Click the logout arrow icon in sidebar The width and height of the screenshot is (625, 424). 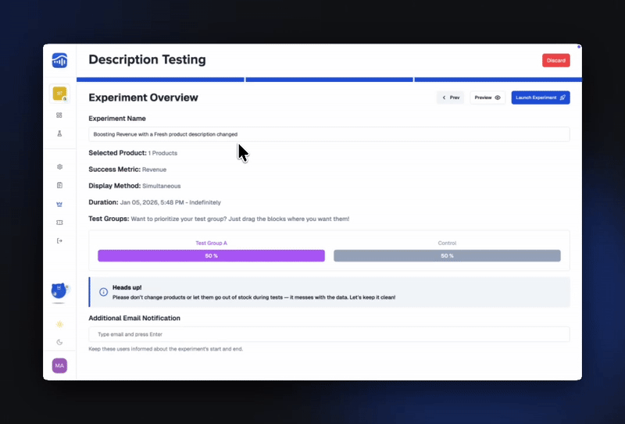pyautogui.click(x=59, y=241)
